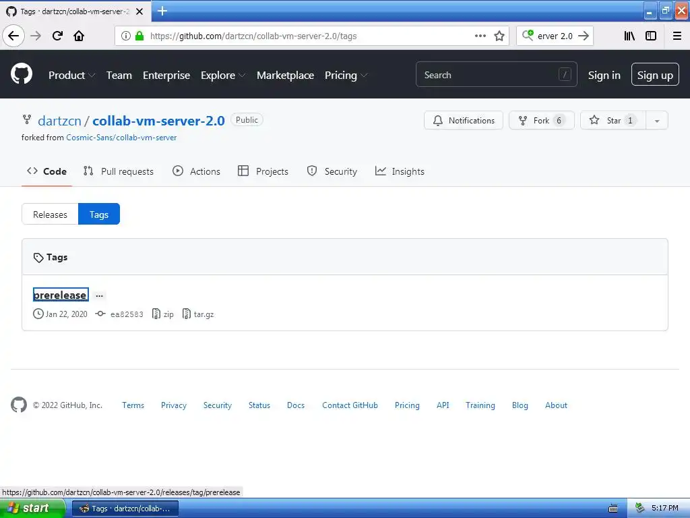The width and height of the screenshot is (690, 518).
Task: Expand the Explore dropdown menu
Action: point(222,76)
